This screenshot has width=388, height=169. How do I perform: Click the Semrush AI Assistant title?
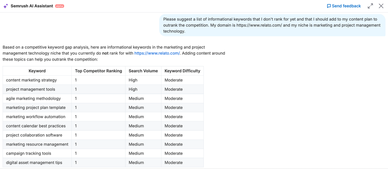pos(32,6)
